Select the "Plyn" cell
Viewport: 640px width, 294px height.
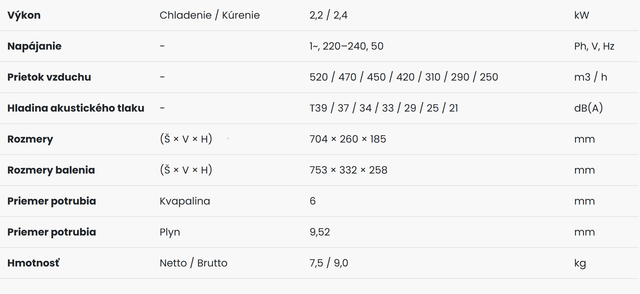click(x=170, y=232)
